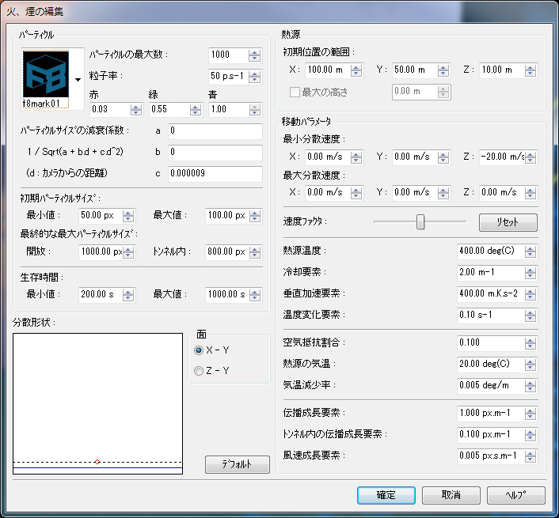Click 最小分散速度 Z spinner at -20.00 m/s
The height and width of the screenshot is (518, 559).
530,157
